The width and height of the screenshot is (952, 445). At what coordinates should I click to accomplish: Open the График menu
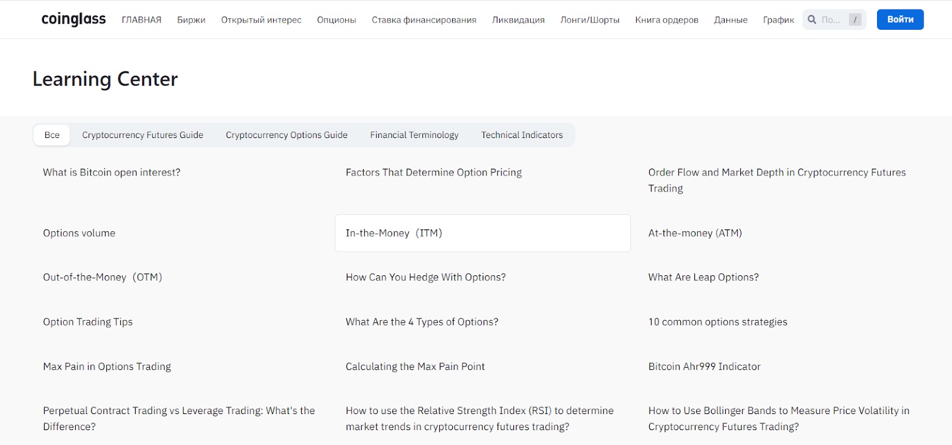pyautogui.click(x=778, y=20)
